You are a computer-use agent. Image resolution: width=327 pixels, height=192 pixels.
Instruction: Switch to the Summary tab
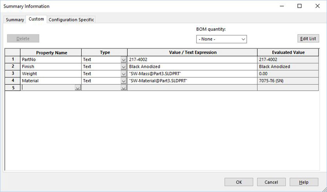click(x=15, y=20)
